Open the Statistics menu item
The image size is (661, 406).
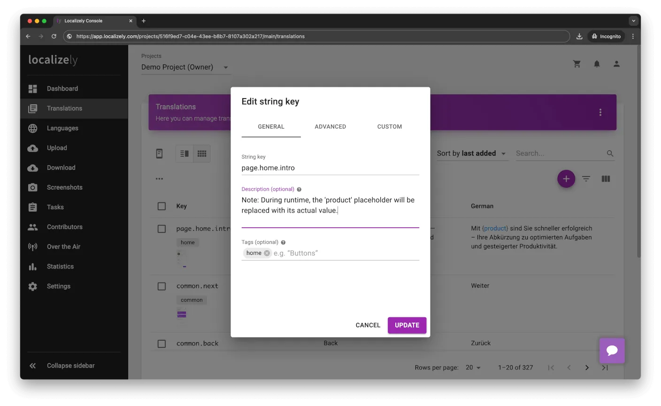pos(74,267)
